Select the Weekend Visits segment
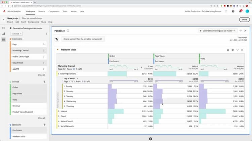 (29, 137)
